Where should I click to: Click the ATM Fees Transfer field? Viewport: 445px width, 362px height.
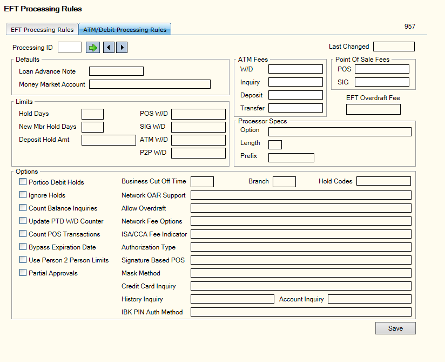(x=296, y=108)
